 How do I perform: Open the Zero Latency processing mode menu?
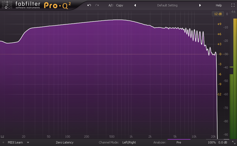(x=64, y=142)
